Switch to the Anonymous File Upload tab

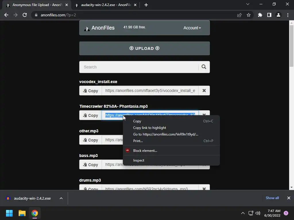coord(37,5)
